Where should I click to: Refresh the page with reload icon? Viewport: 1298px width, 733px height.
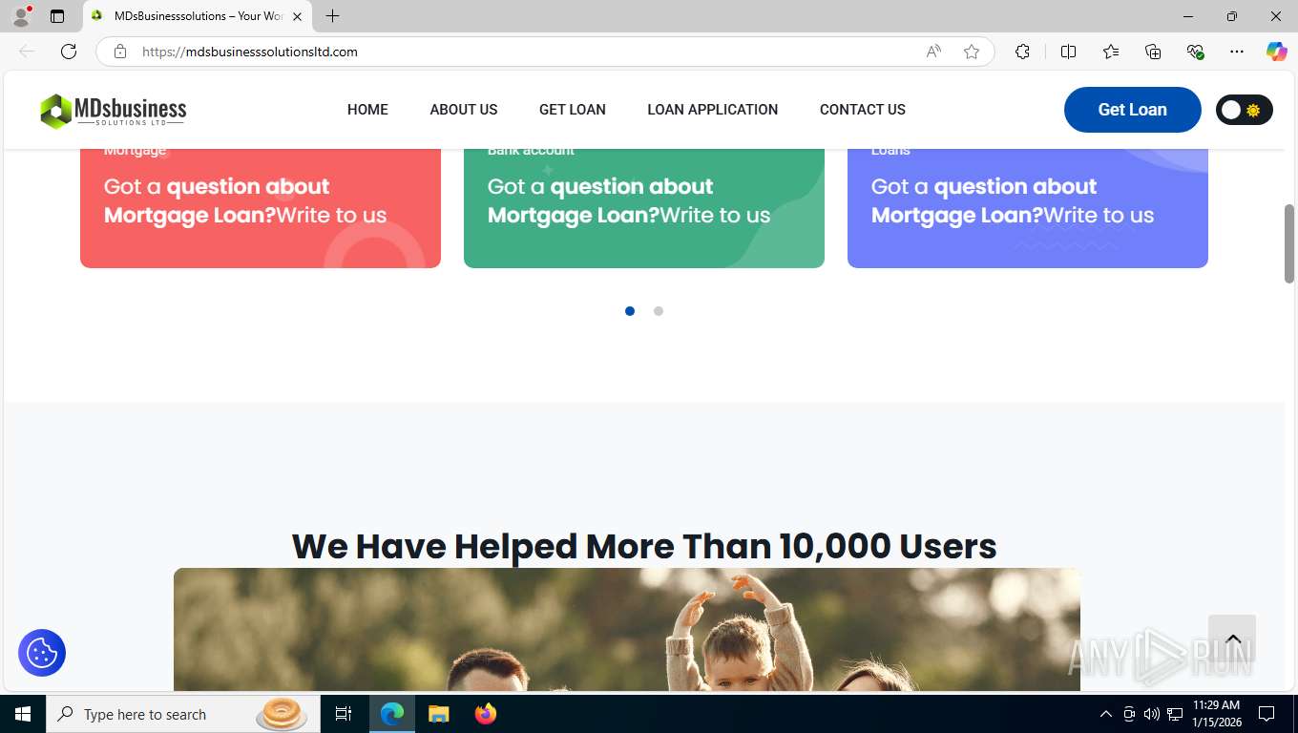click(x=69, y=52)
